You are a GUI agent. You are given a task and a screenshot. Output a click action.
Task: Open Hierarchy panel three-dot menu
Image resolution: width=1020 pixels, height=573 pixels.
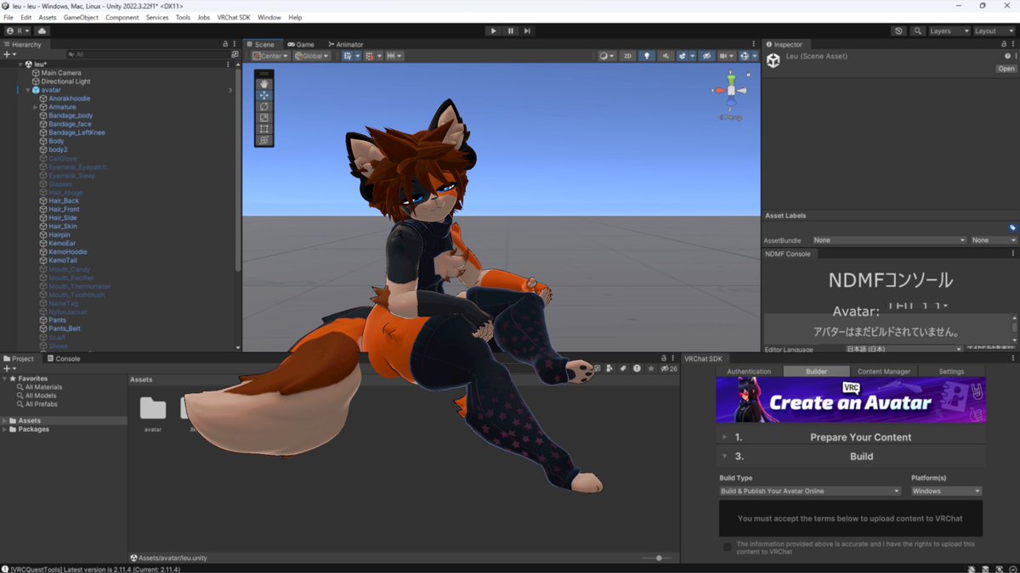[x=235, y=44]
